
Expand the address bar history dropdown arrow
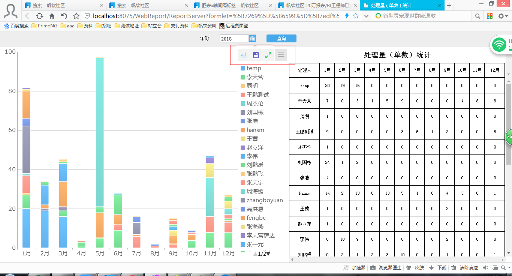pos(365,16)
